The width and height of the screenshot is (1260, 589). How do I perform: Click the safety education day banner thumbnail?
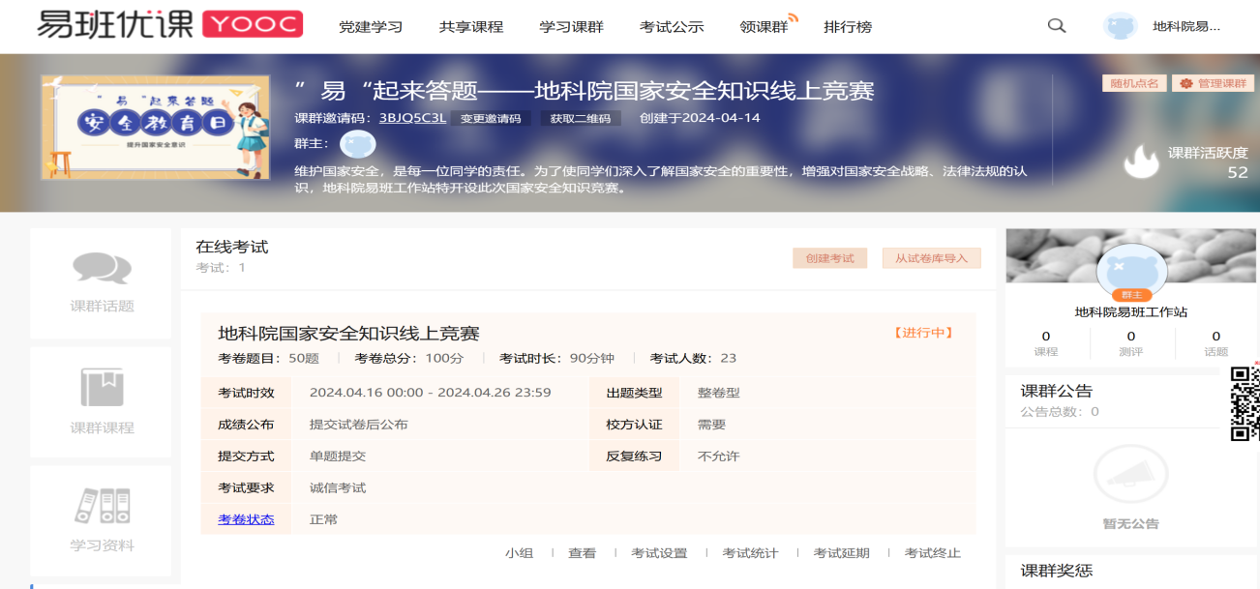(x=156, y=128)
